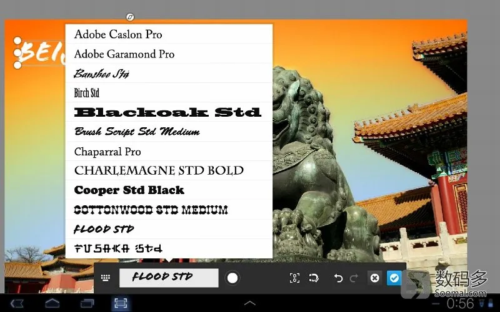The width and height of the screenshot is (500, 312).
Task: Choose Charlemagne Std Bold font
Action: point(169,170)
